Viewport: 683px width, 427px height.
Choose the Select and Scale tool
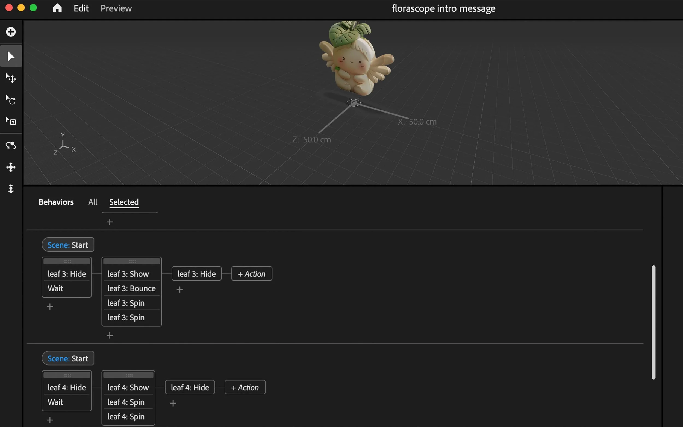click(x=11, y=122)
